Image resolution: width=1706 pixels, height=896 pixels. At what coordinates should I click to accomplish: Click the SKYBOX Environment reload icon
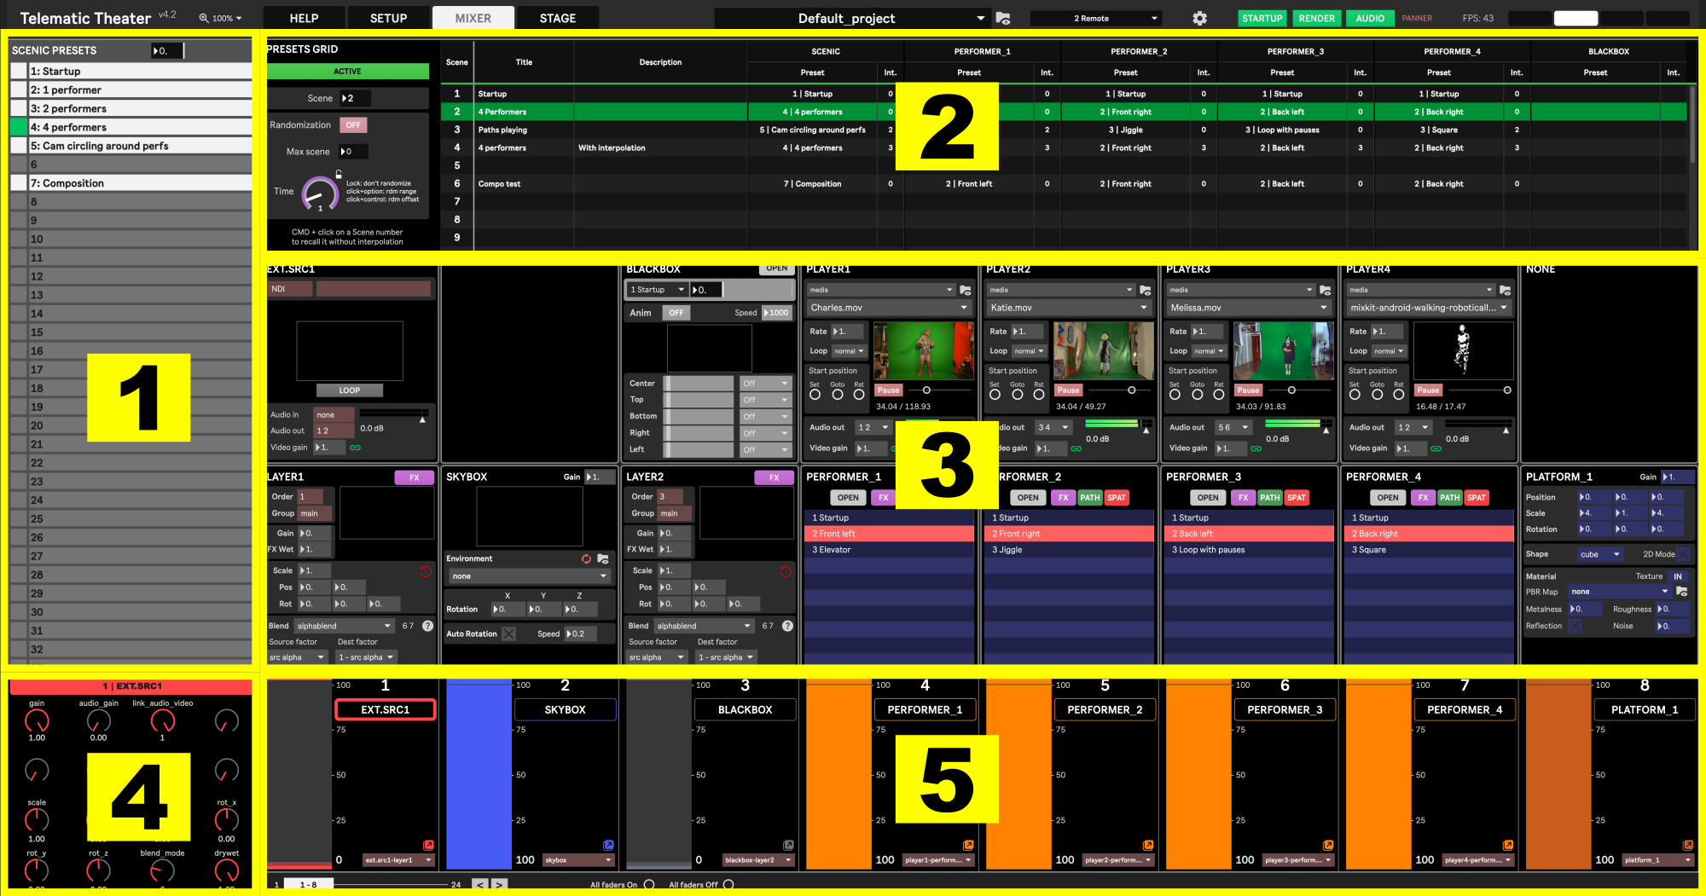586,559
